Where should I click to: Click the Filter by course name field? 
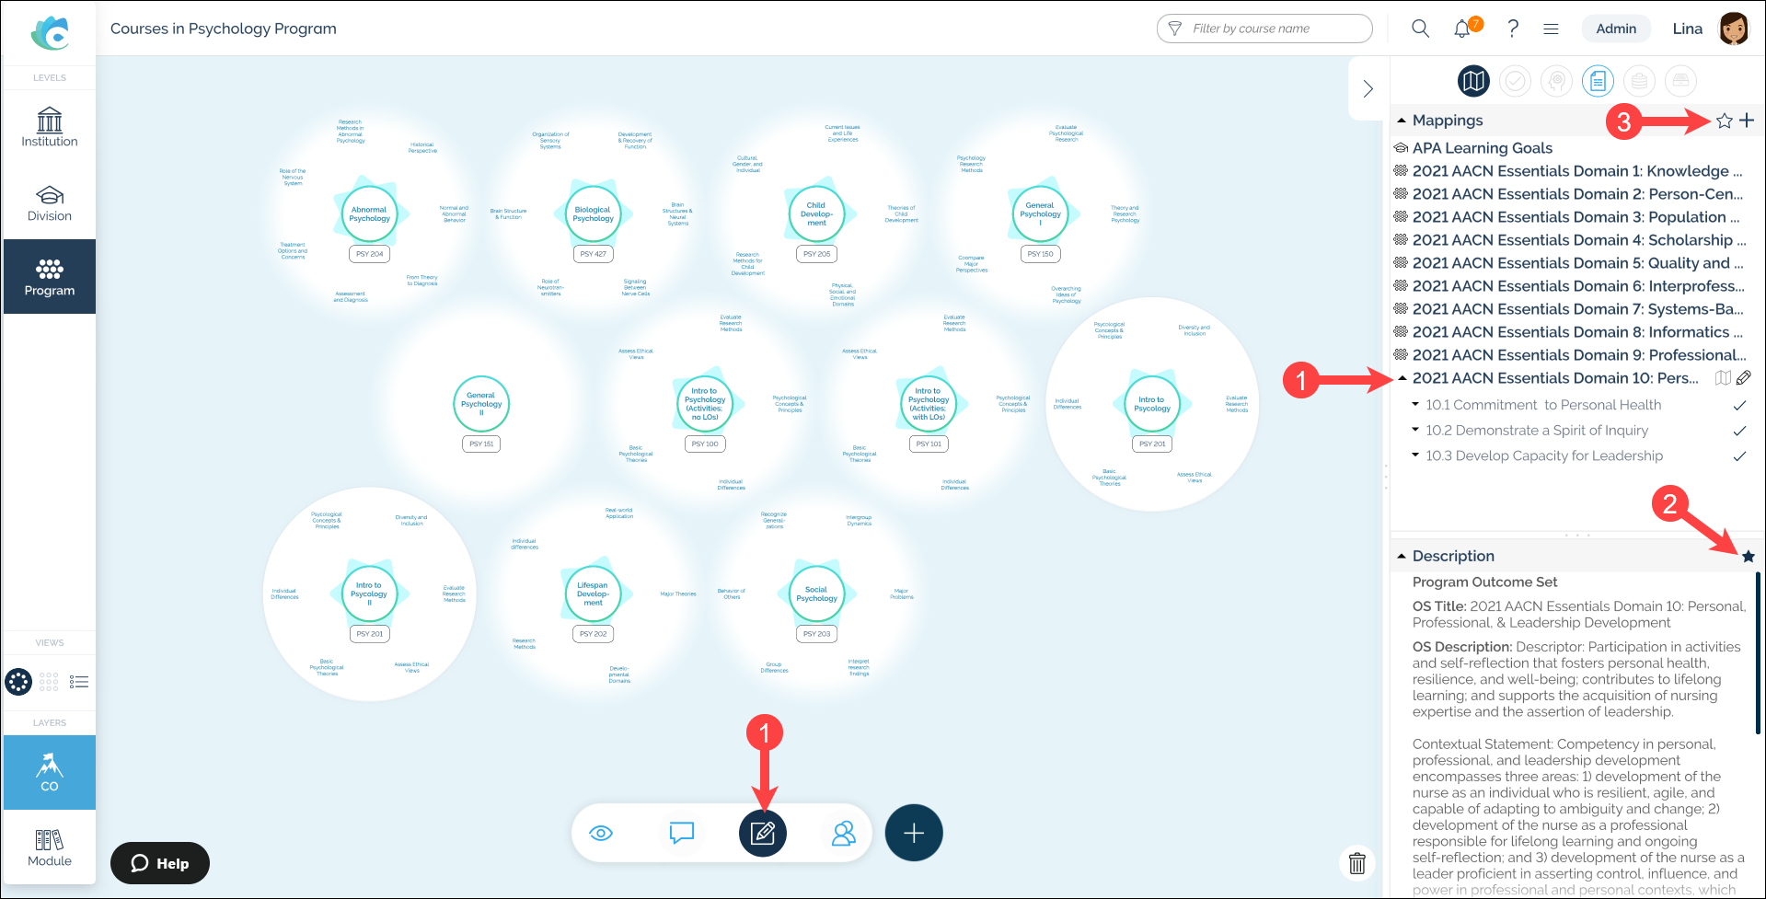[x=1264, y=29]
